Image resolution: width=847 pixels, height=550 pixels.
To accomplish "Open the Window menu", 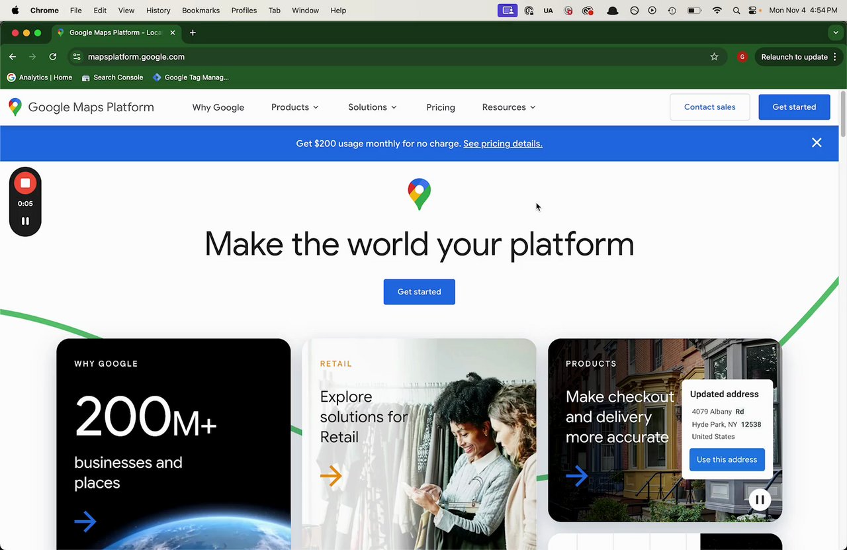I will 306,11.
